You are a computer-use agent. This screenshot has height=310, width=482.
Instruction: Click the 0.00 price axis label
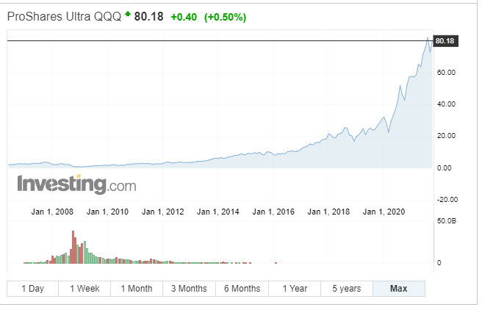tap(445, 168)
